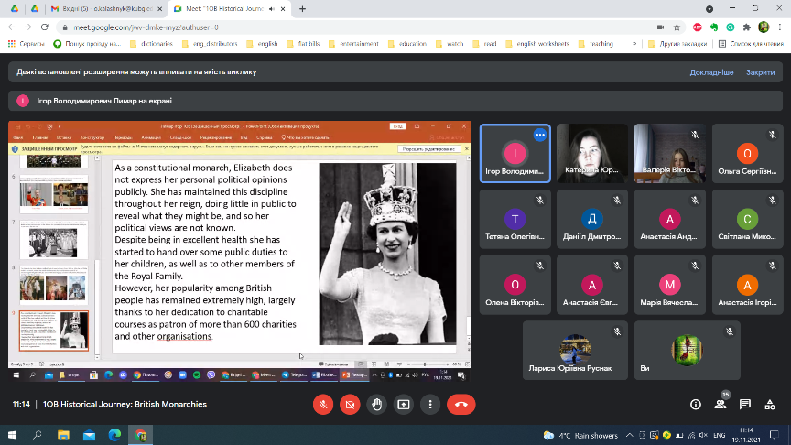The height and width of the screenshot is (445, 791).
Task: Toggle the microphone mute button
Action: tap(322, 404)
